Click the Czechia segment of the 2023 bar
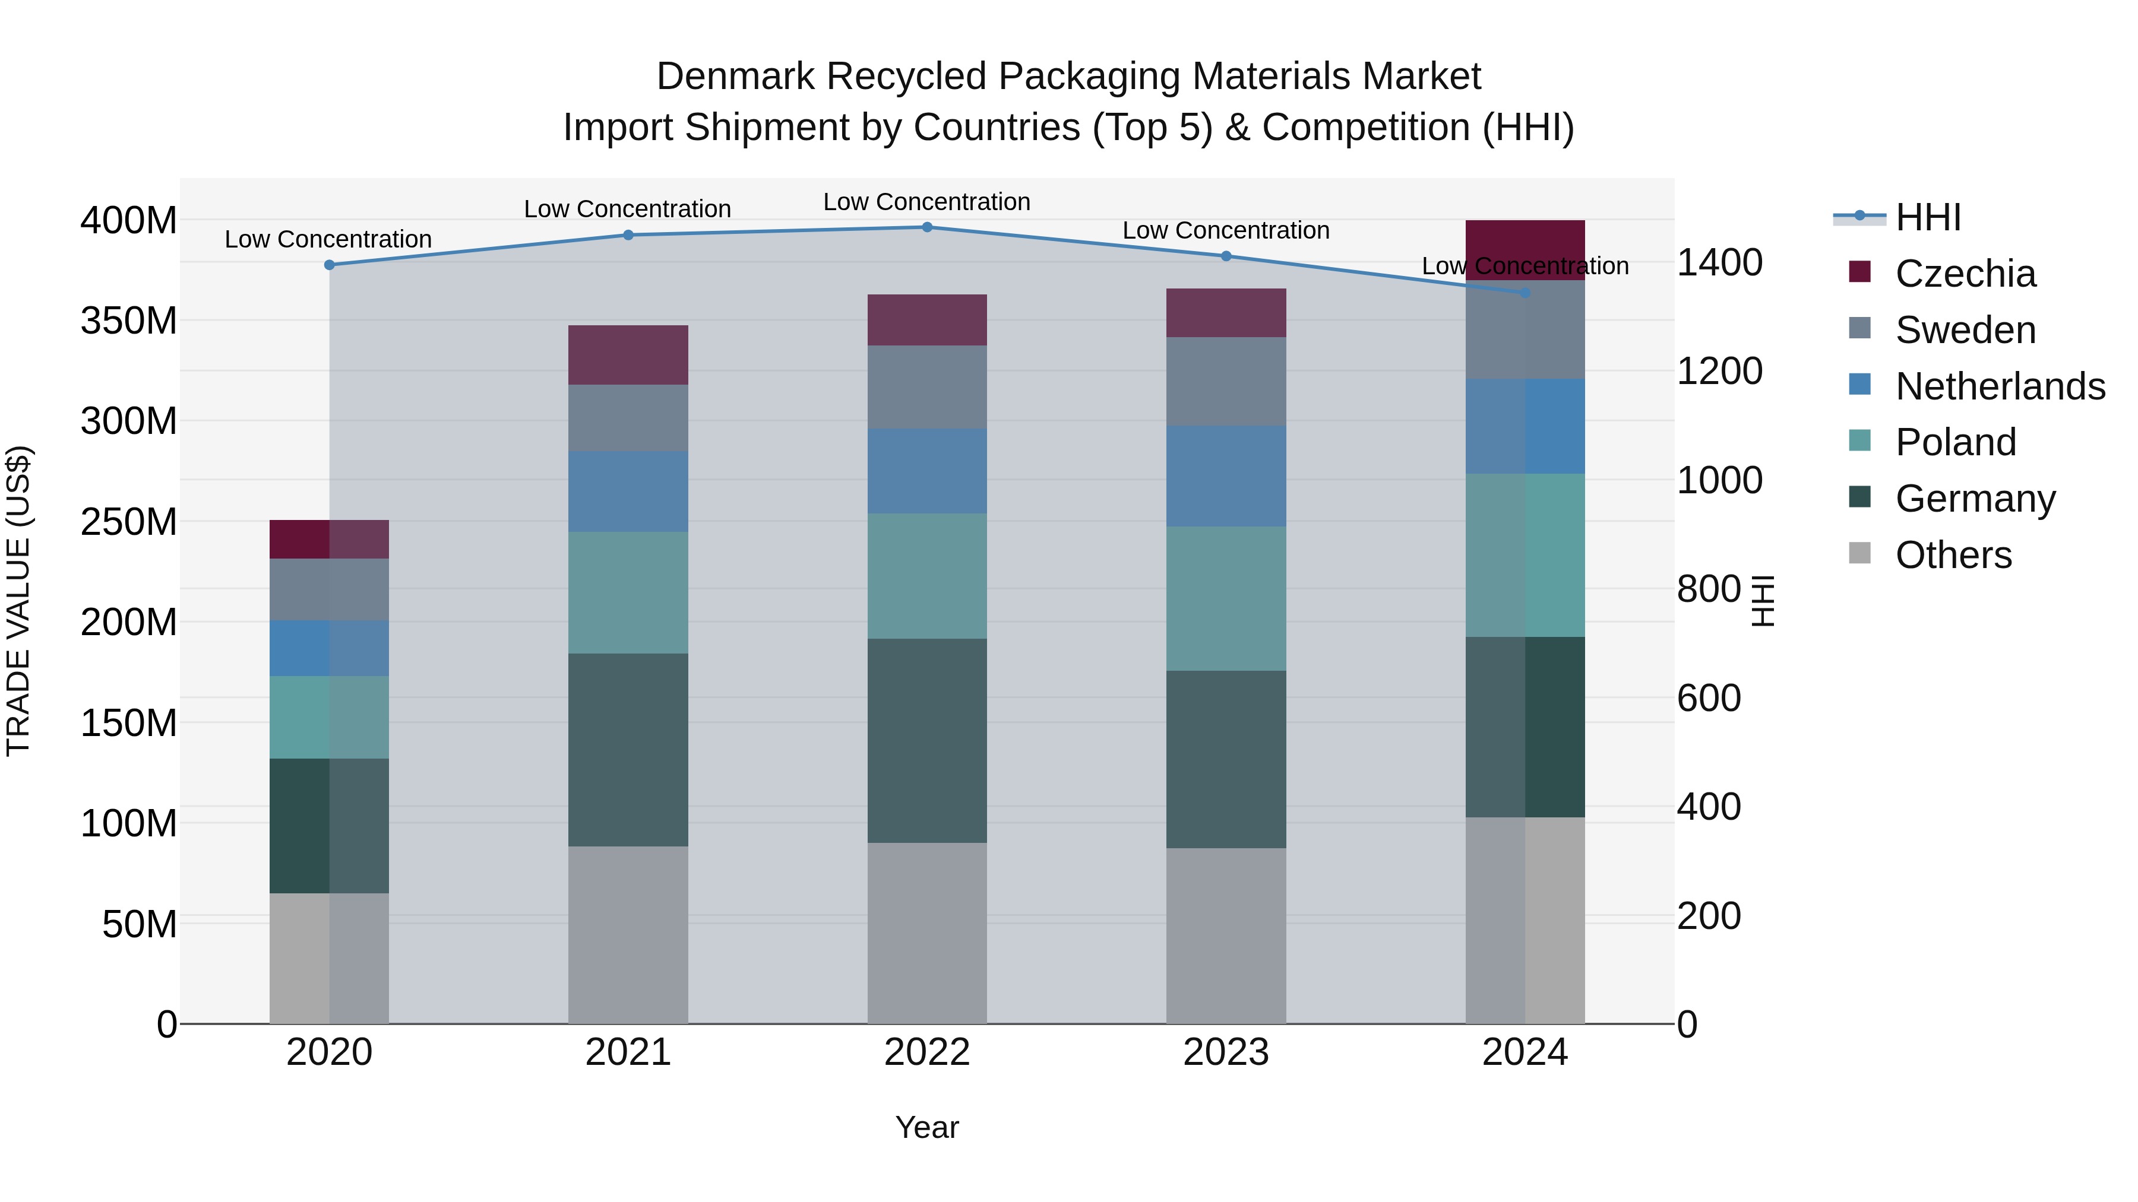2138x1202 pixels. (x=1226, y=313)
